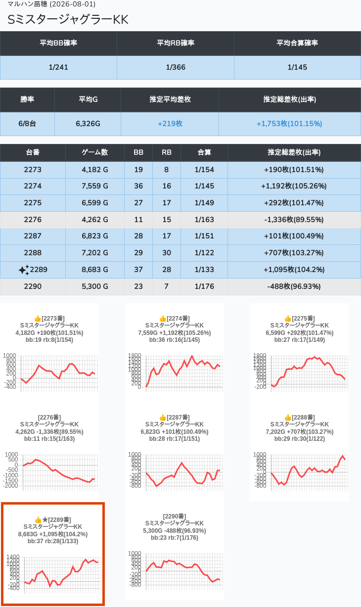Screen dimensions: 361x607
Task: Select machine number 2287 cell
Action: click(33, 236)
